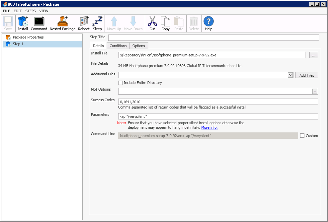The image size is (328, 222).
Task: Click the Parameters field
Action: click(x=218, y=116)
